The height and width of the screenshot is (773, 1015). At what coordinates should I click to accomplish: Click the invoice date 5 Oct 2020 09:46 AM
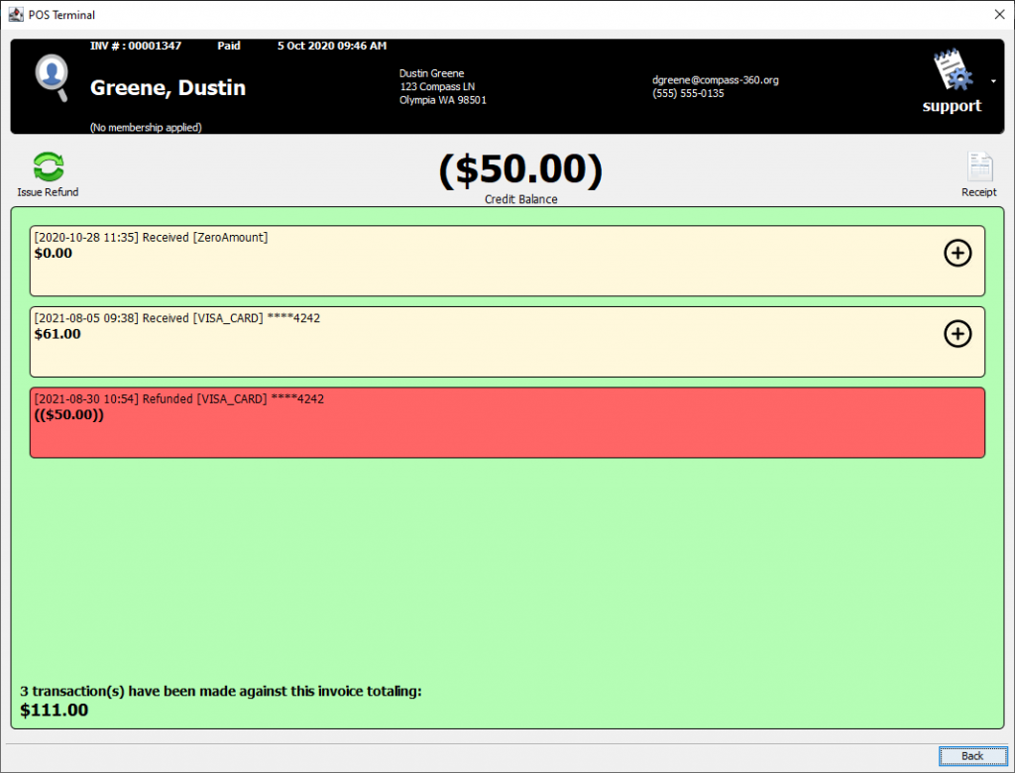point(332,46)
